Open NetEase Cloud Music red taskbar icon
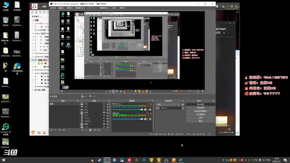This screenshot has width=290, height=163. tap(129, 160)
